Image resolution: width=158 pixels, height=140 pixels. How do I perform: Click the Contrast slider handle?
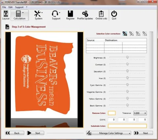(x=127, y=64)
